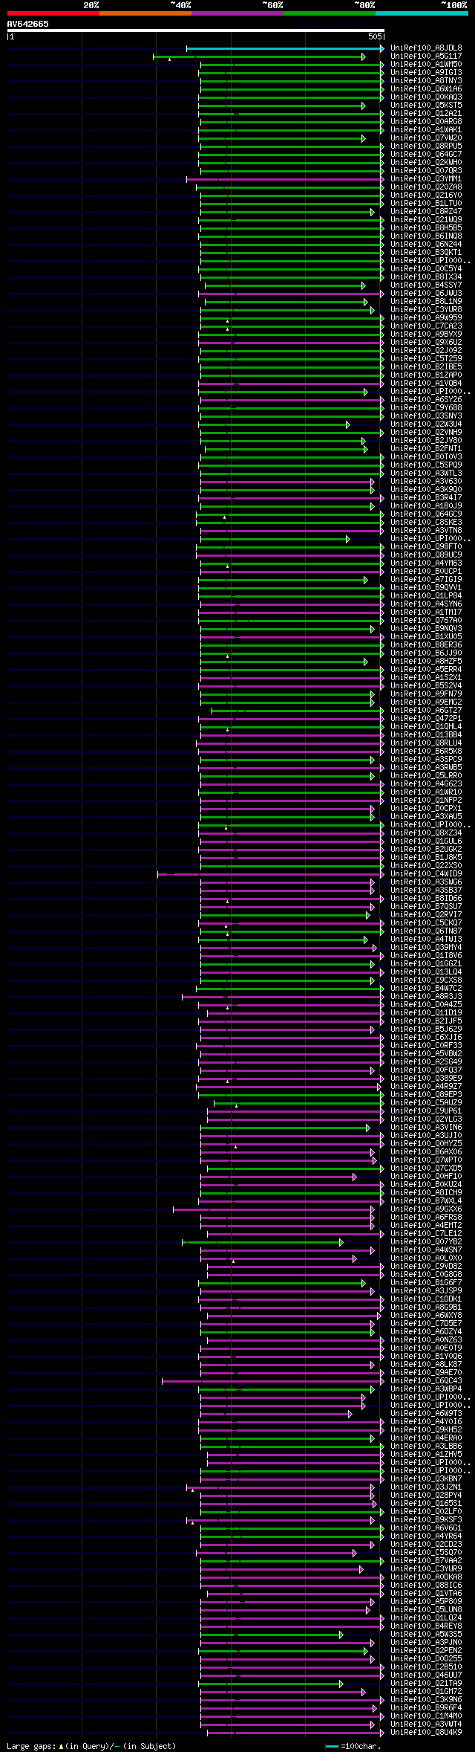Viewport: 475px width, 1752px height.
Task: Choose the UniRef100_Q8U4K9 hit name
Action: click(426, 1733)
